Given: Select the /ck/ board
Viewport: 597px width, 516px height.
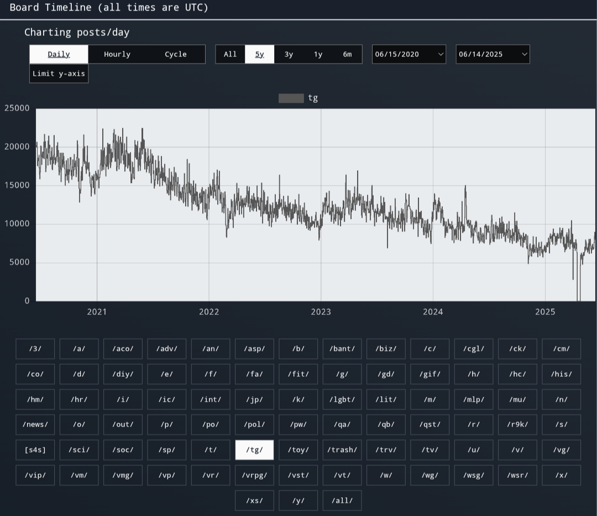Looking at the screenshot, I should coord(517,349).
